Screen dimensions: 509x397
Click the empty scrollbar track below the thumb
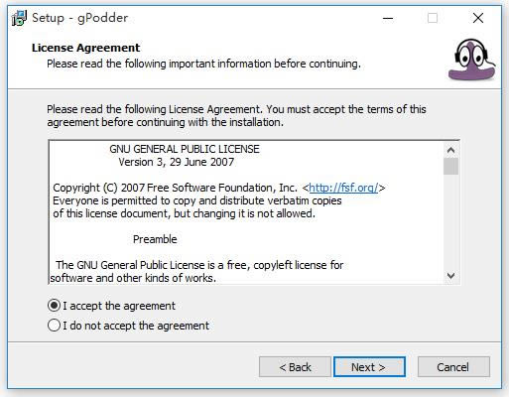click(450, 221)
